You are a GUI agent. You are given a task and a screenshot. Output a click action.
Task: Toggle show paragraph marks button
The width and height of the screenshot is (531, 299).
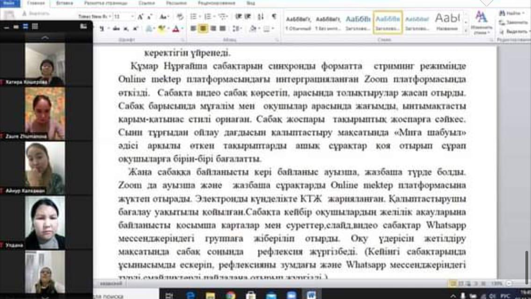click(274, 17)
